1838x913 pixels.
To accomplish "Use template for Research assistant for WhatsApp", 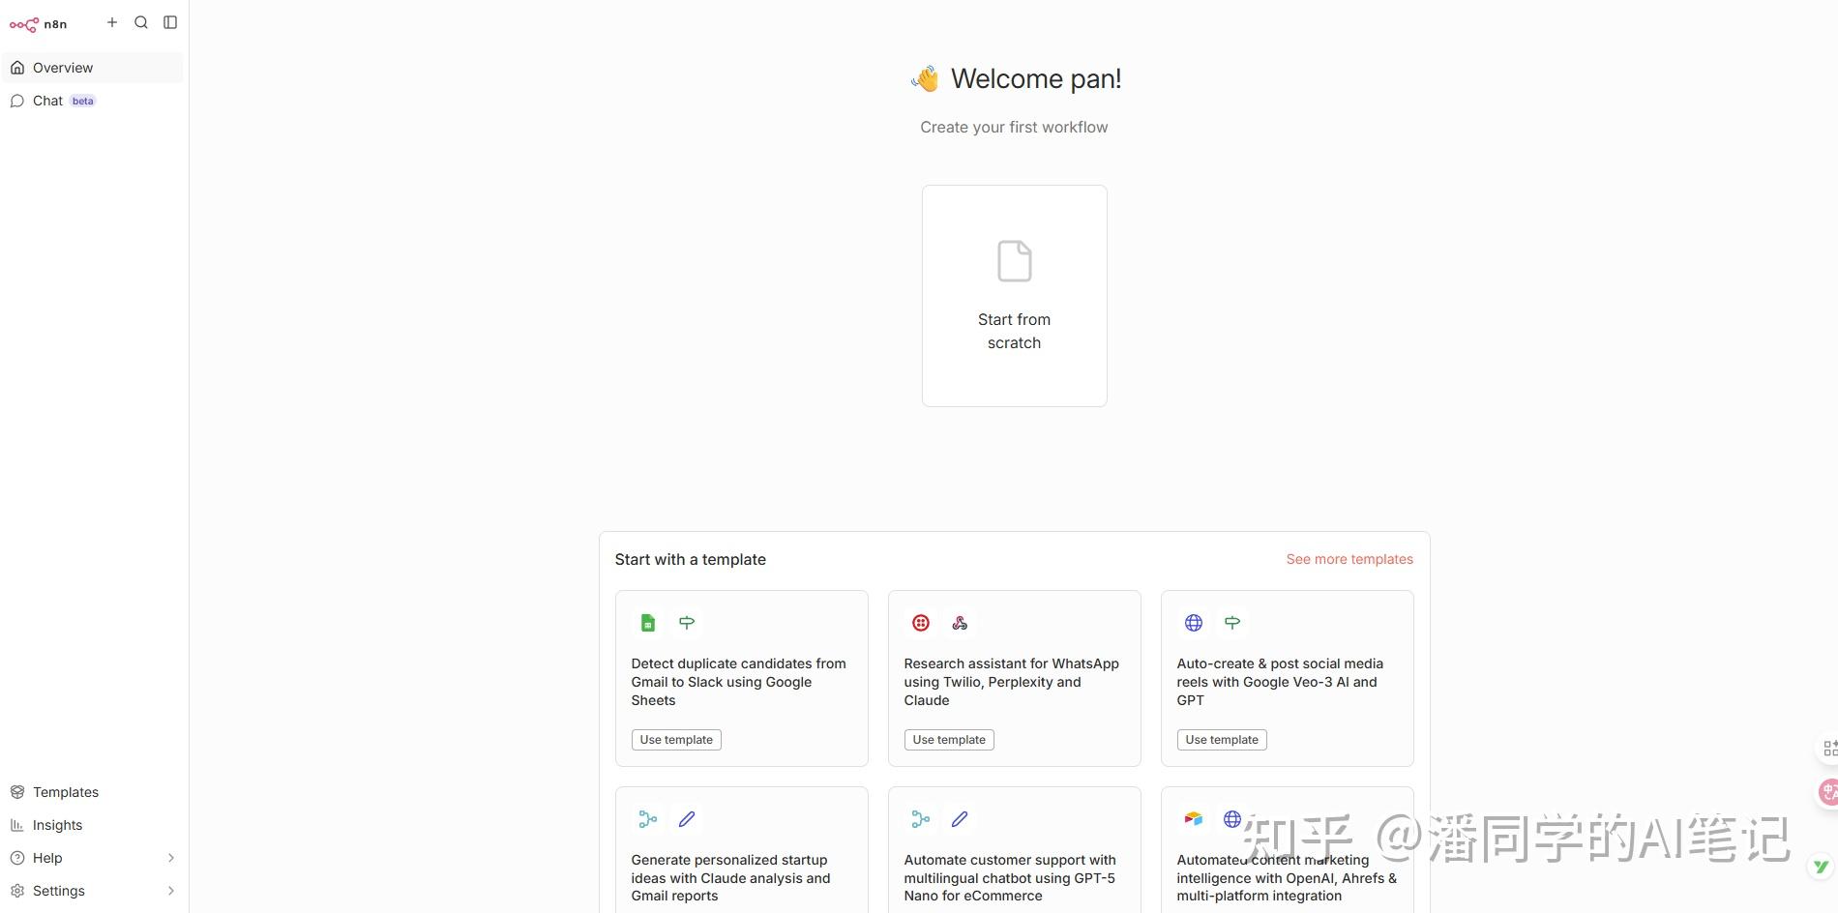I will coord(949,740).
